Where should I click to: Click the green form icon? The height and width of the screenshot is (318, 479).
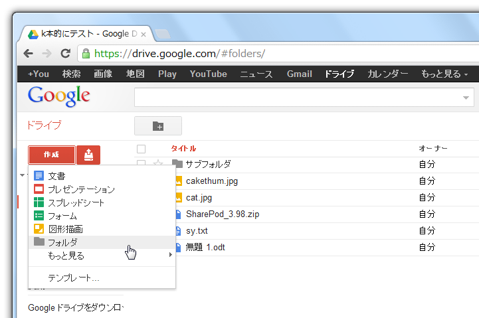(39, 216)
